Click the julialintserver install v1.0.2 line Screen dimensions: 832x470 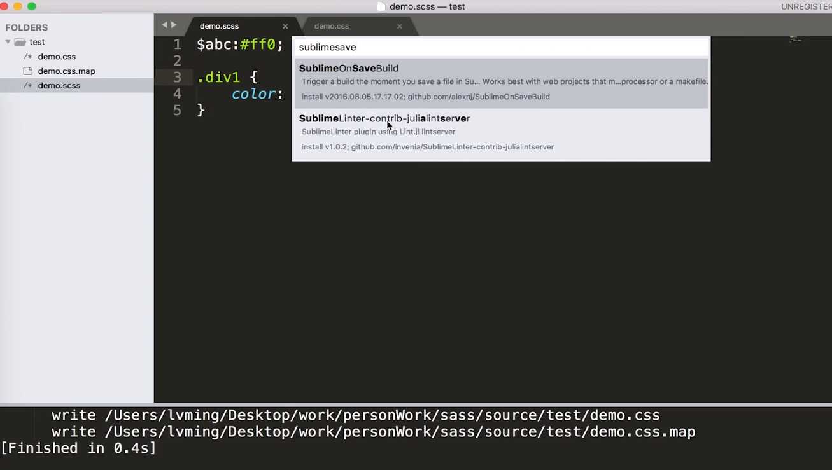click(x=428, y=147)
